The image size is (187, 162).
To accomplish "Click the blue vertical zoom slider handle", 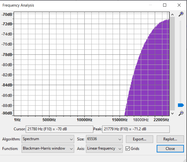I will point(181,105).
